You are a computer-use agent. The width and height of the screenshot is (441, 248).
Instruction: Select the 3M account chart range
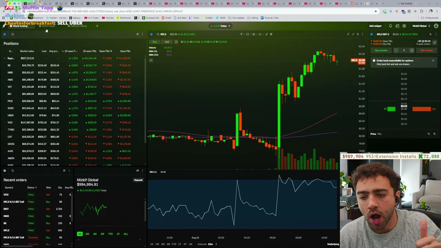click(102, 234)
